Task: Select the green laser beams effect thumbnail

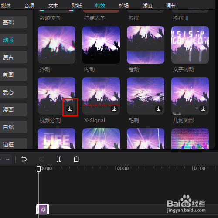Action: point(101,139)
